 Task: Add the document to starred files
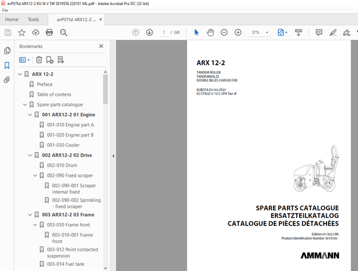(x=21, y=32)
